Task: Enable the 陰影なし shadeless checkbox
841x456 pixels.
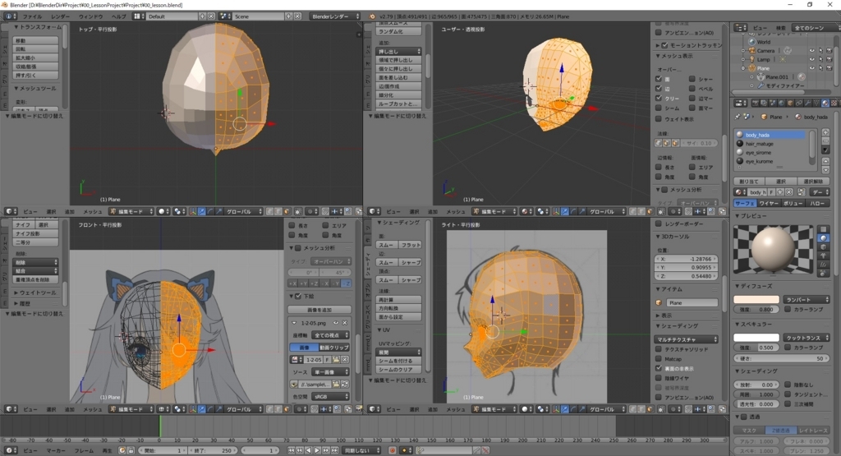Action: point(788,385)
